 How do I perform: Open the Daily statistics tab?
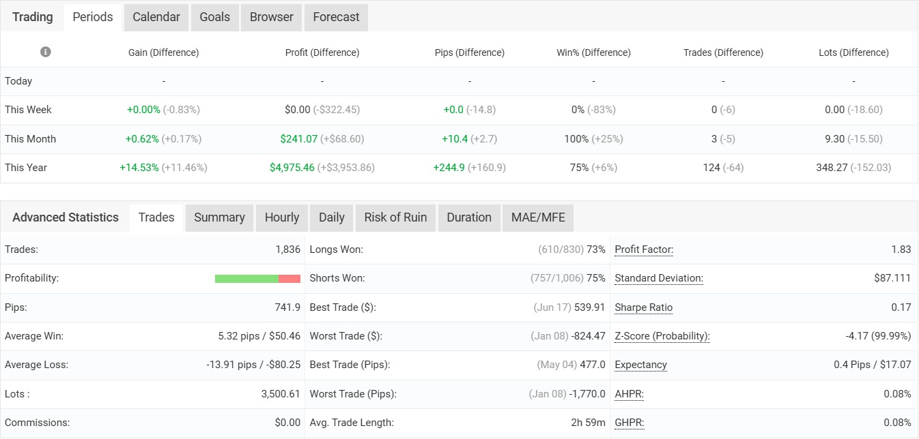pyautogui.click(x=332, y=217)
